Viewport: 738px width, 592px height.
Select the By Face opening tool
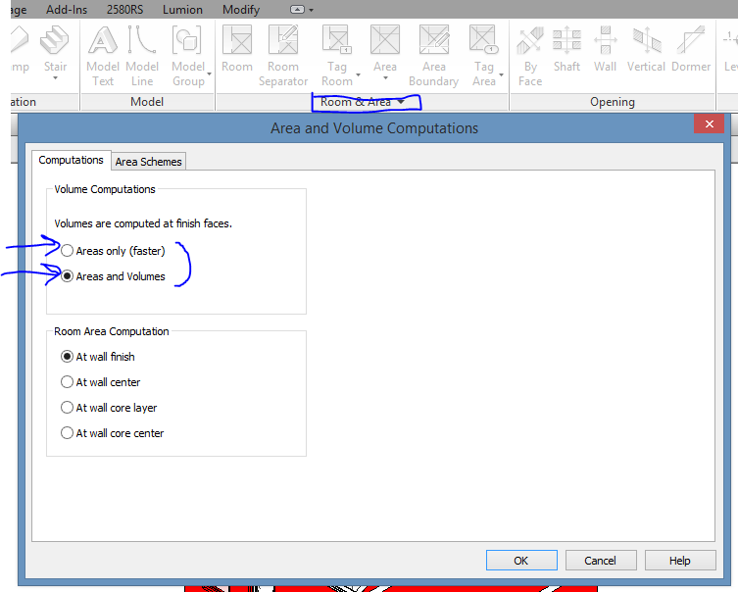pyautogui.click(x=530, y=41)
